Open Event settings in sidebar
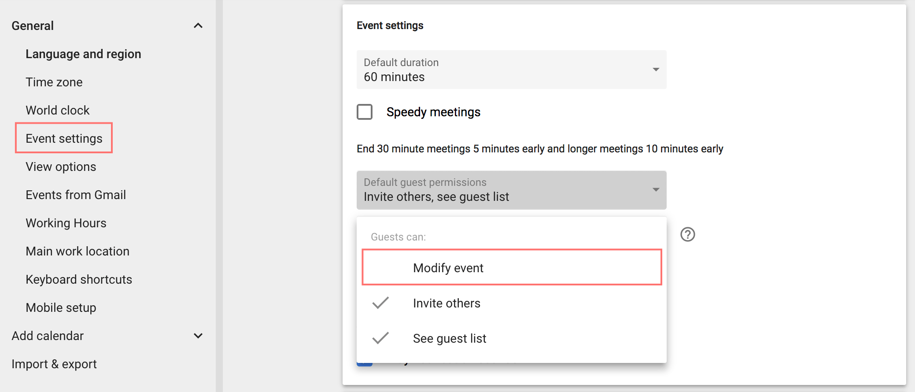This screenshot has height=392, width=915. (64, 138)
